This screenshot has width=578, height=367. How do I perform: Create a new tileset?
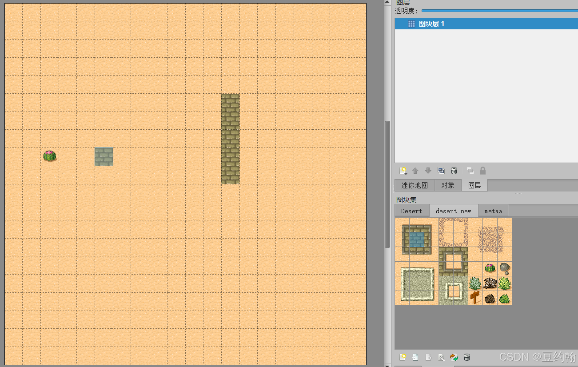[x=403, y=357]
